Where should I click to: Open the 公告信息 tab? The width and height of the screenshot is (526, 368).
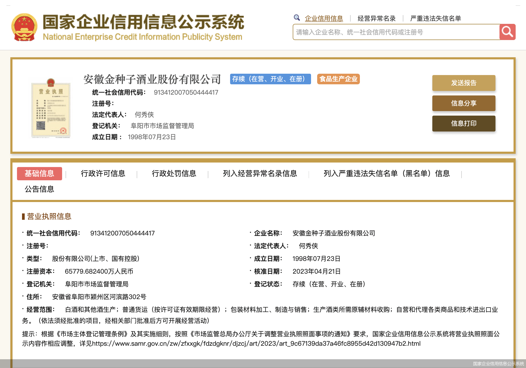tap(40, 189)
